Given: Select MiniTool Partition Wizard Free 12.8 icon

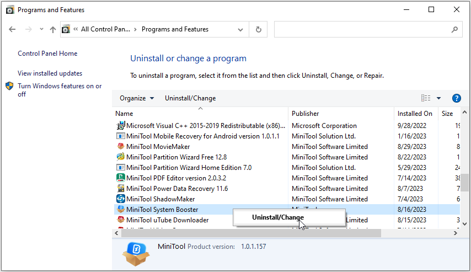Looking at the screenshot, I should [120, 157].
